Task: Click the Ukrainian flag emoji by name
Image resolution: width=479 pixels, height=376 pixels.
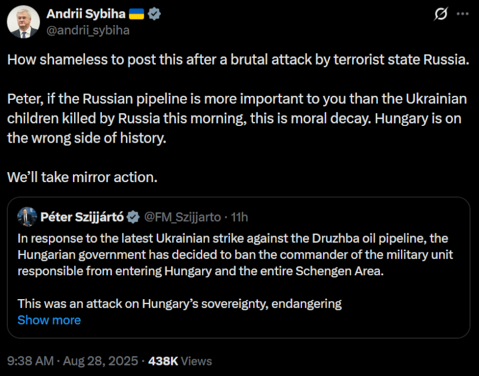Action: 136,14
